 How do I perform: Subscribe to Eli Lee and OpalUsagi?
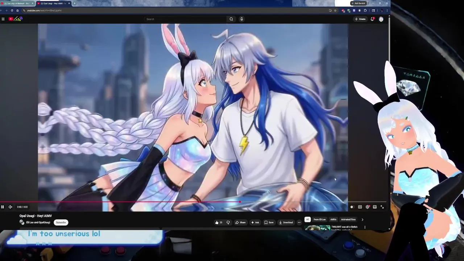(x=61, y=223)
